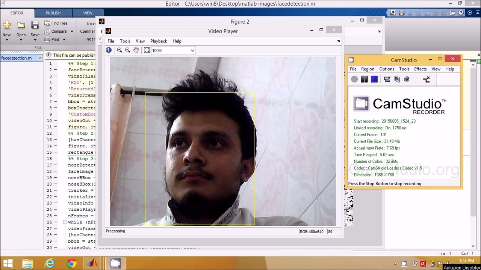Open Video Player Help menu
481x270 pixels.
click(x=177, y=41)
